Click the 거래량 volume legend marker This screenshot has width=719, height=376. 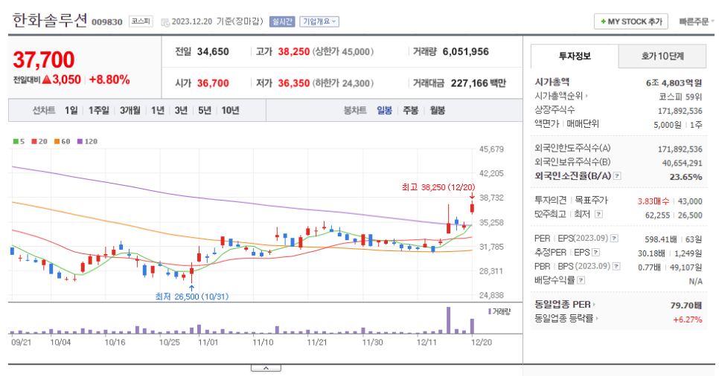point(490,311)
